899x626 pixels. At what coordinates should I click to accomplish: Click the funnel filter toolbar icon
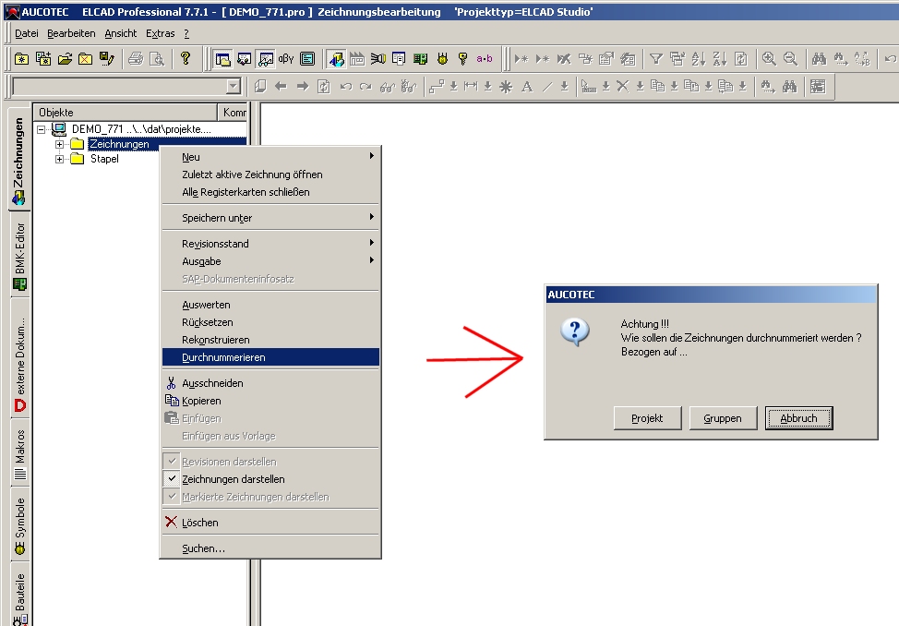656,58
